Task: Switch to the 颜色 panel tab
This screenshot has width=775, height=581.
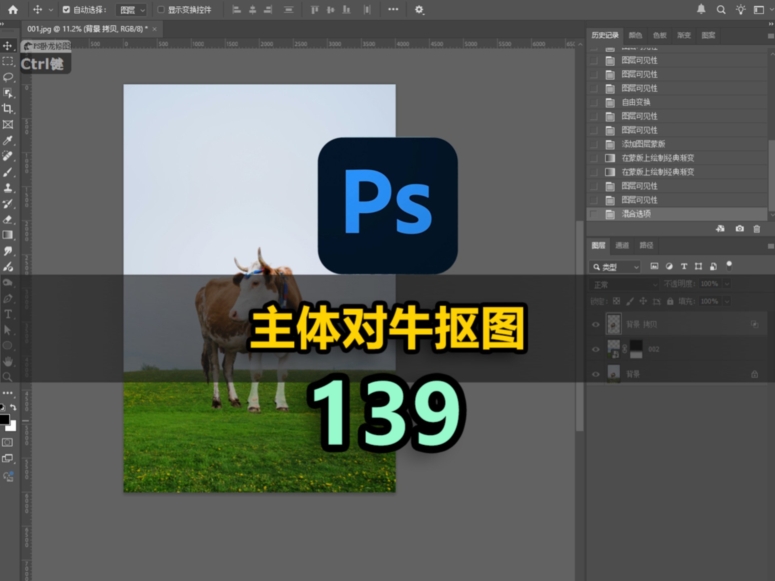Action: pyautogui.click(x=635, y=36)
